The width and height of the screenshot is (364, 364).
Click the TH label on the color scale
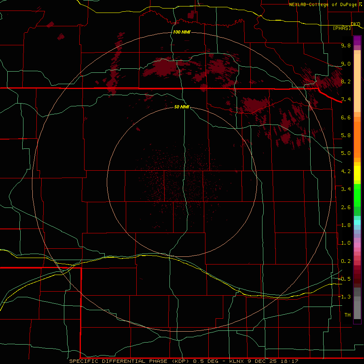point(347,315)
